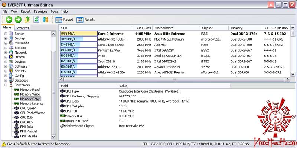Sort by the CPU Clock column header
The height and width of the screenshot is (148, 297).
click(x=142, y=28)
